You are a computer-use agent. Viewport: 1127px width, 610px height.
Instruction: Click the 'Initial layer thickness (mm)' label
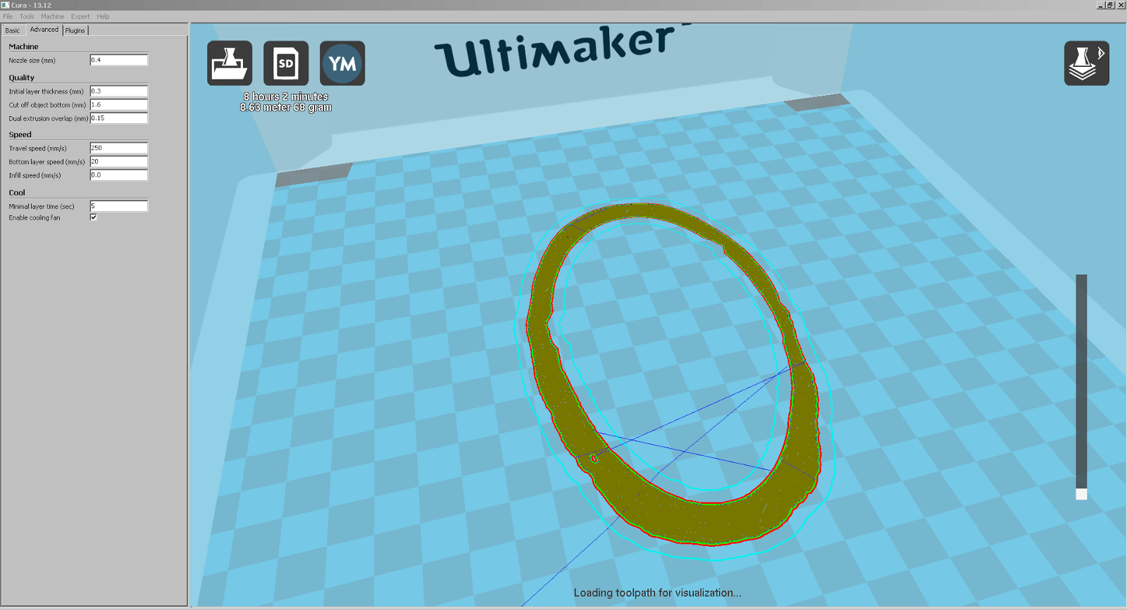(x=46, y=91)
